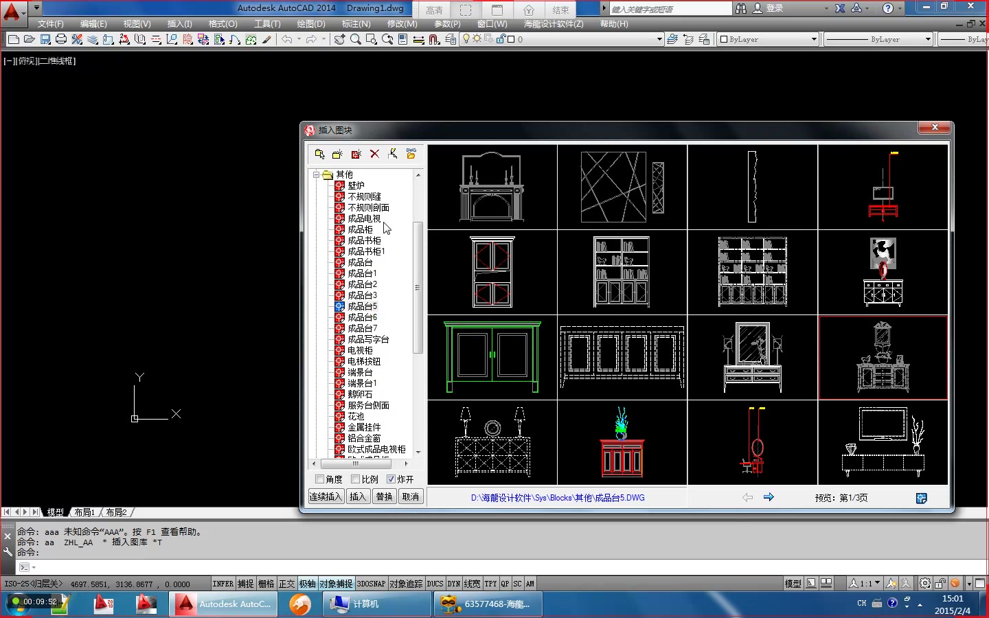Enable the 比例 checkbox
Image resolution: width=989 pixels, height=618 pixels.
coord(355,479)
